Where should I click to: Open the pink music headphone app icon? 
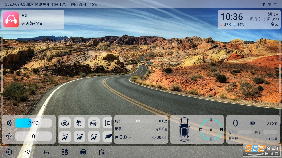point(11,20)
